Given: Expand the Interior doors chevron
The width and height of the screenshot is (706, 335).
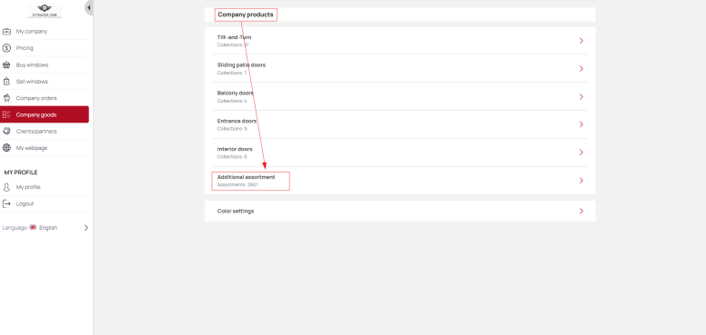Looking at the screenshot, I should click(581, 153).
